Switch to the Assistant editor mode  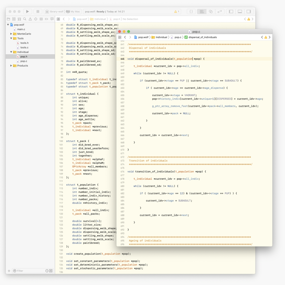(x=210, y=11)
